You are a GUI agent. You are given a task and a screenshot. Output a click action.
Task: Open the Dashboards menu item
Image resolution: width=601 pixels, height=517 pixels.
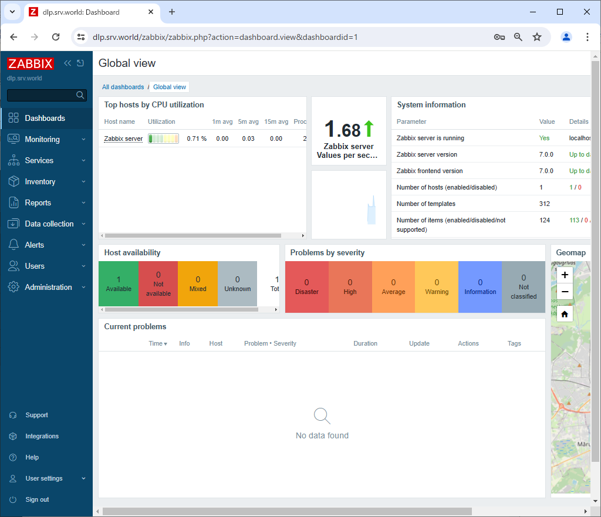46,118
